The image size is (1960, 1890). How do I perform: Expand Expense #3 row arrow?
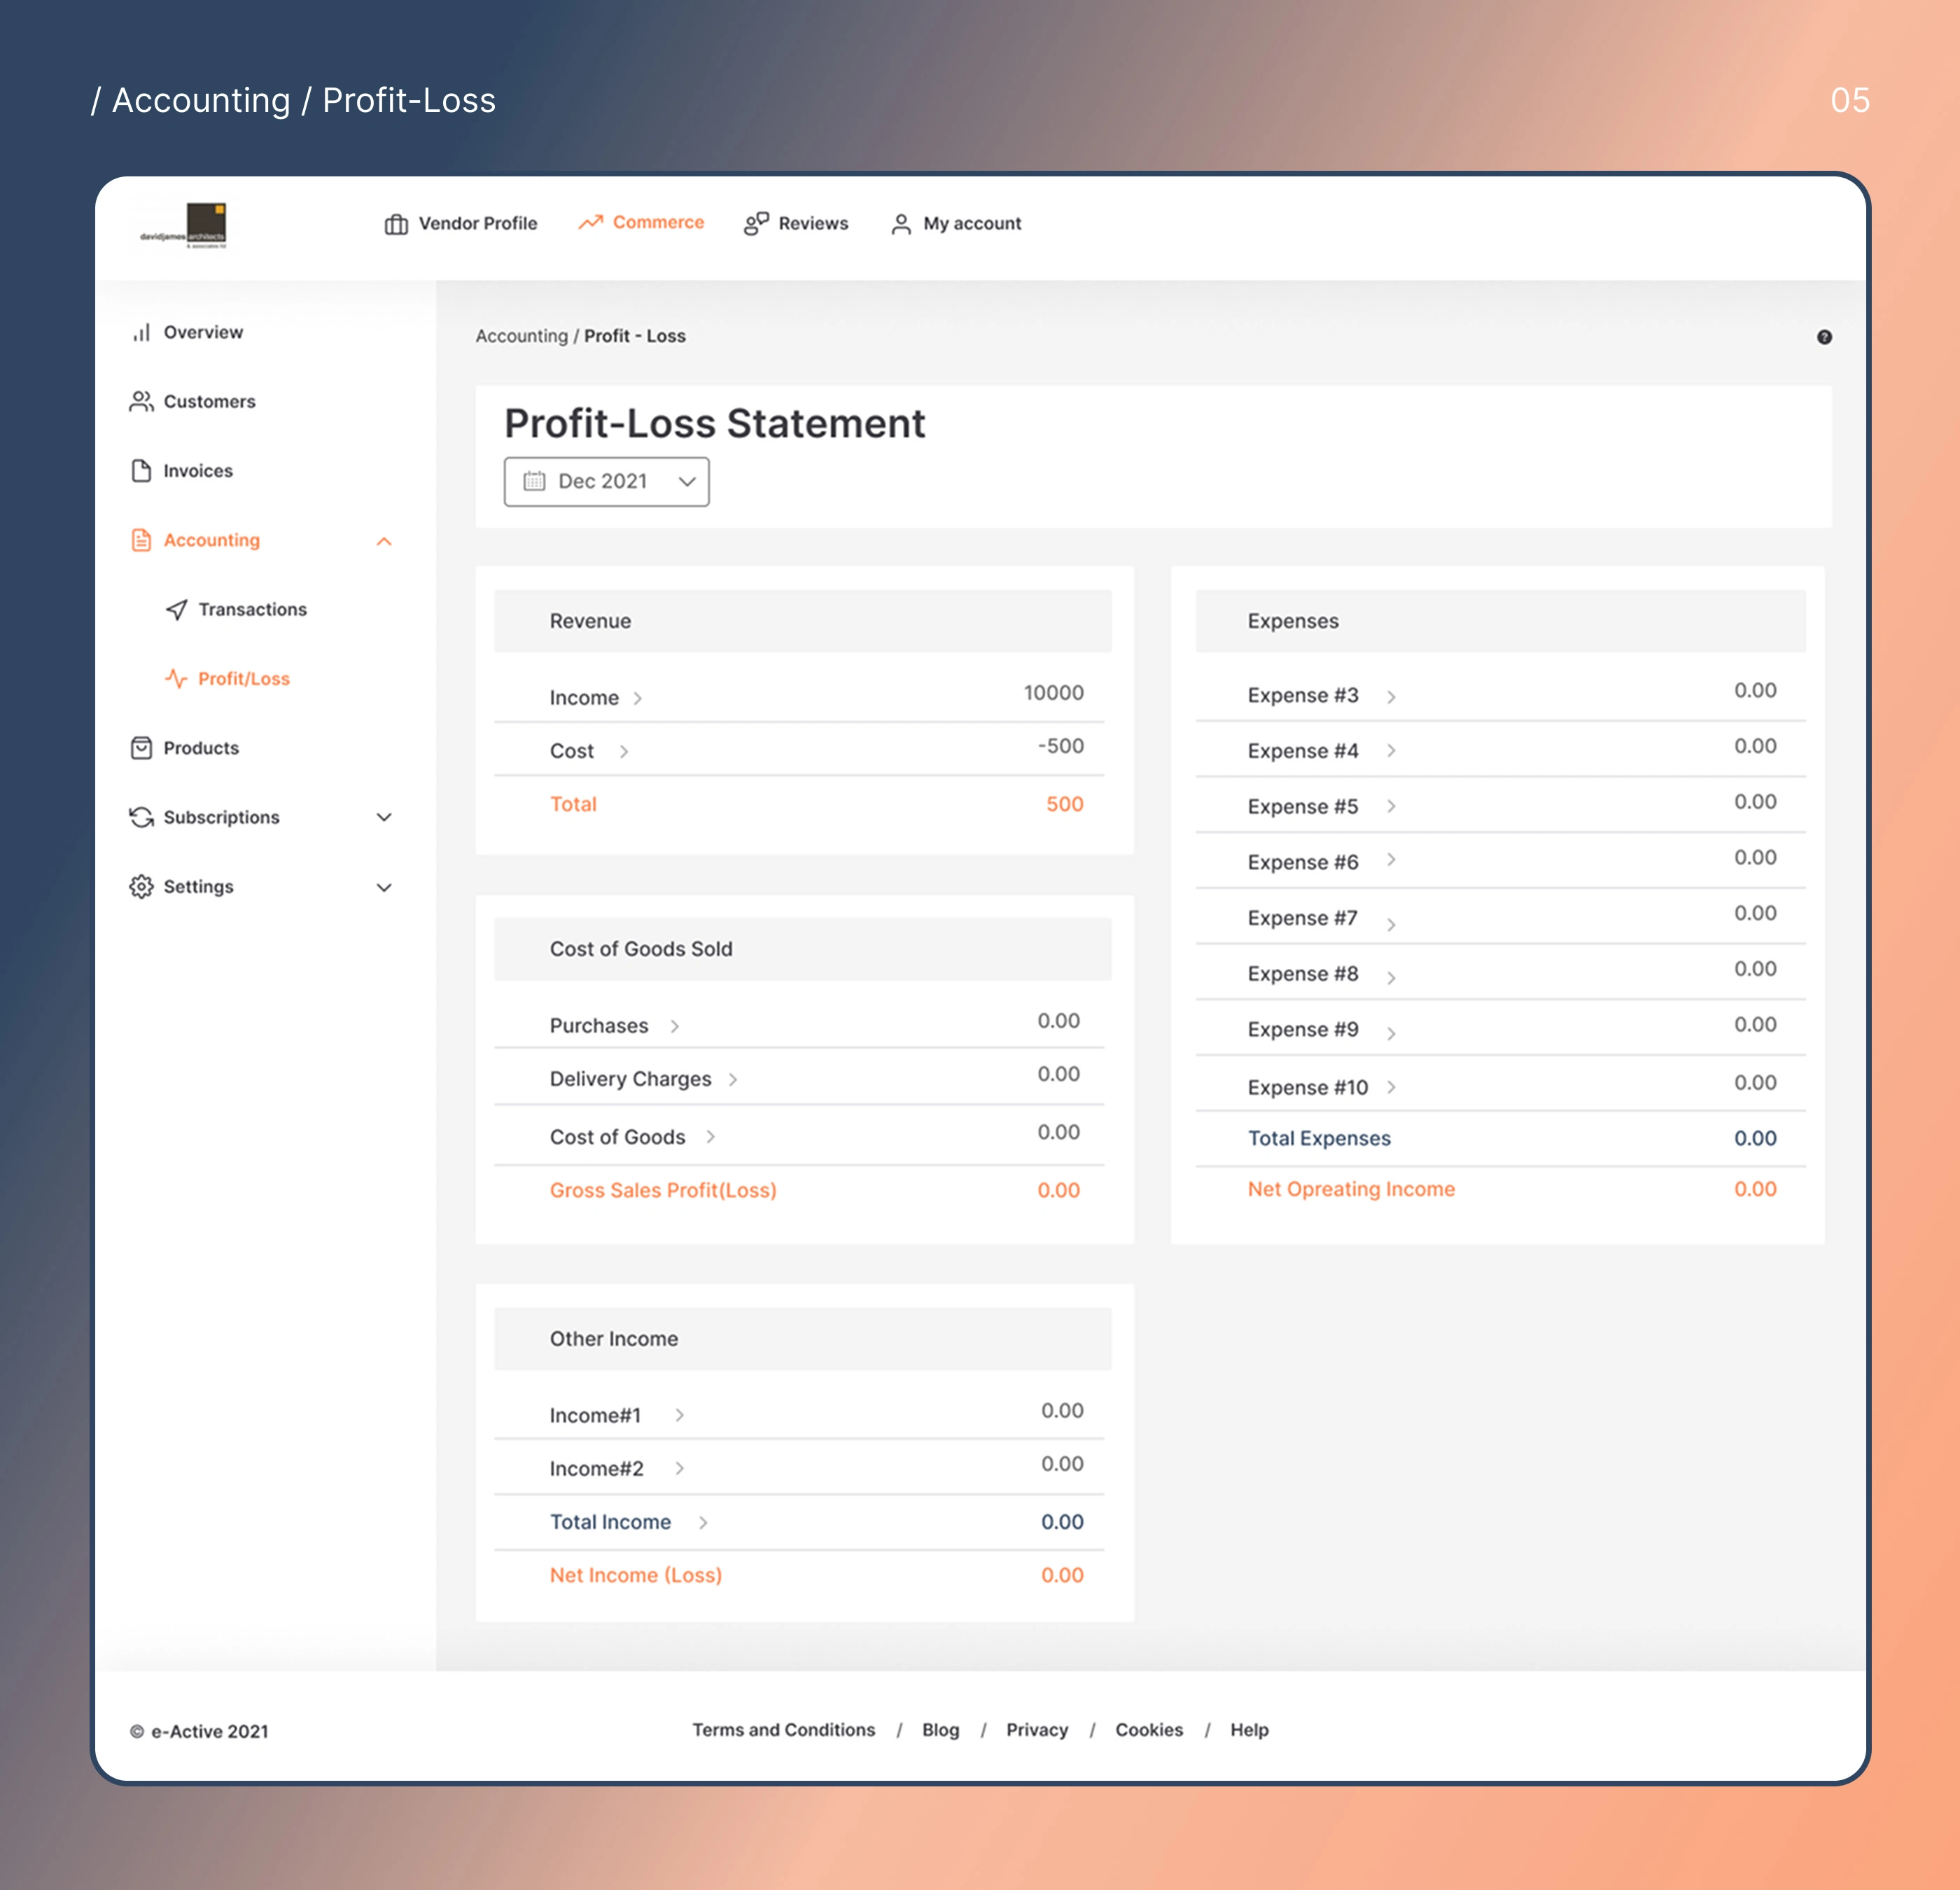pyautogui.click(x=1391, y=696)
